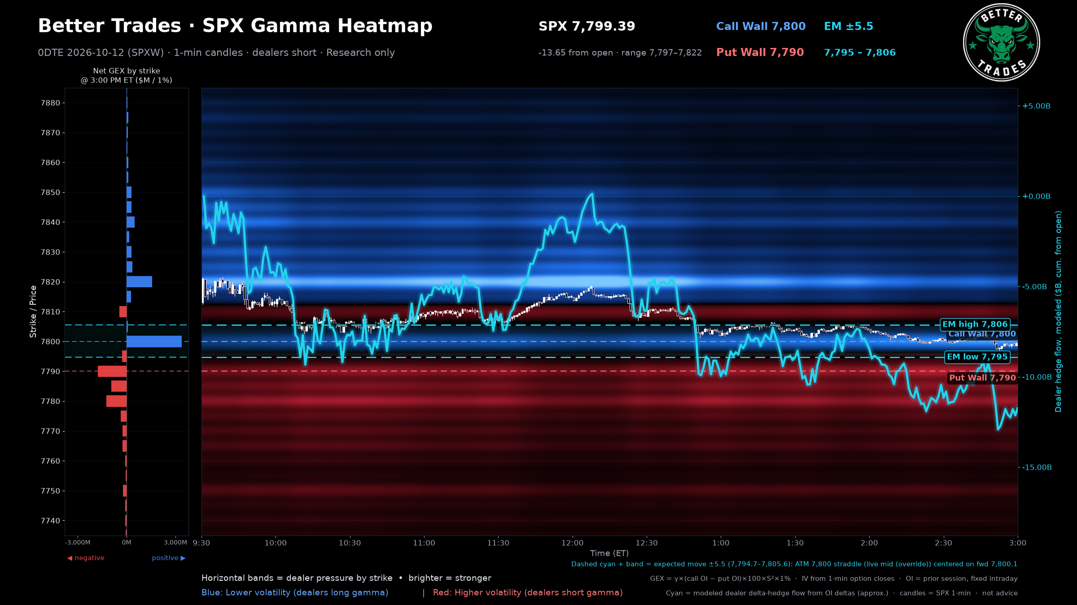Click the Put Wall 7,790 chart label
1077x605 pixels.
982,378
